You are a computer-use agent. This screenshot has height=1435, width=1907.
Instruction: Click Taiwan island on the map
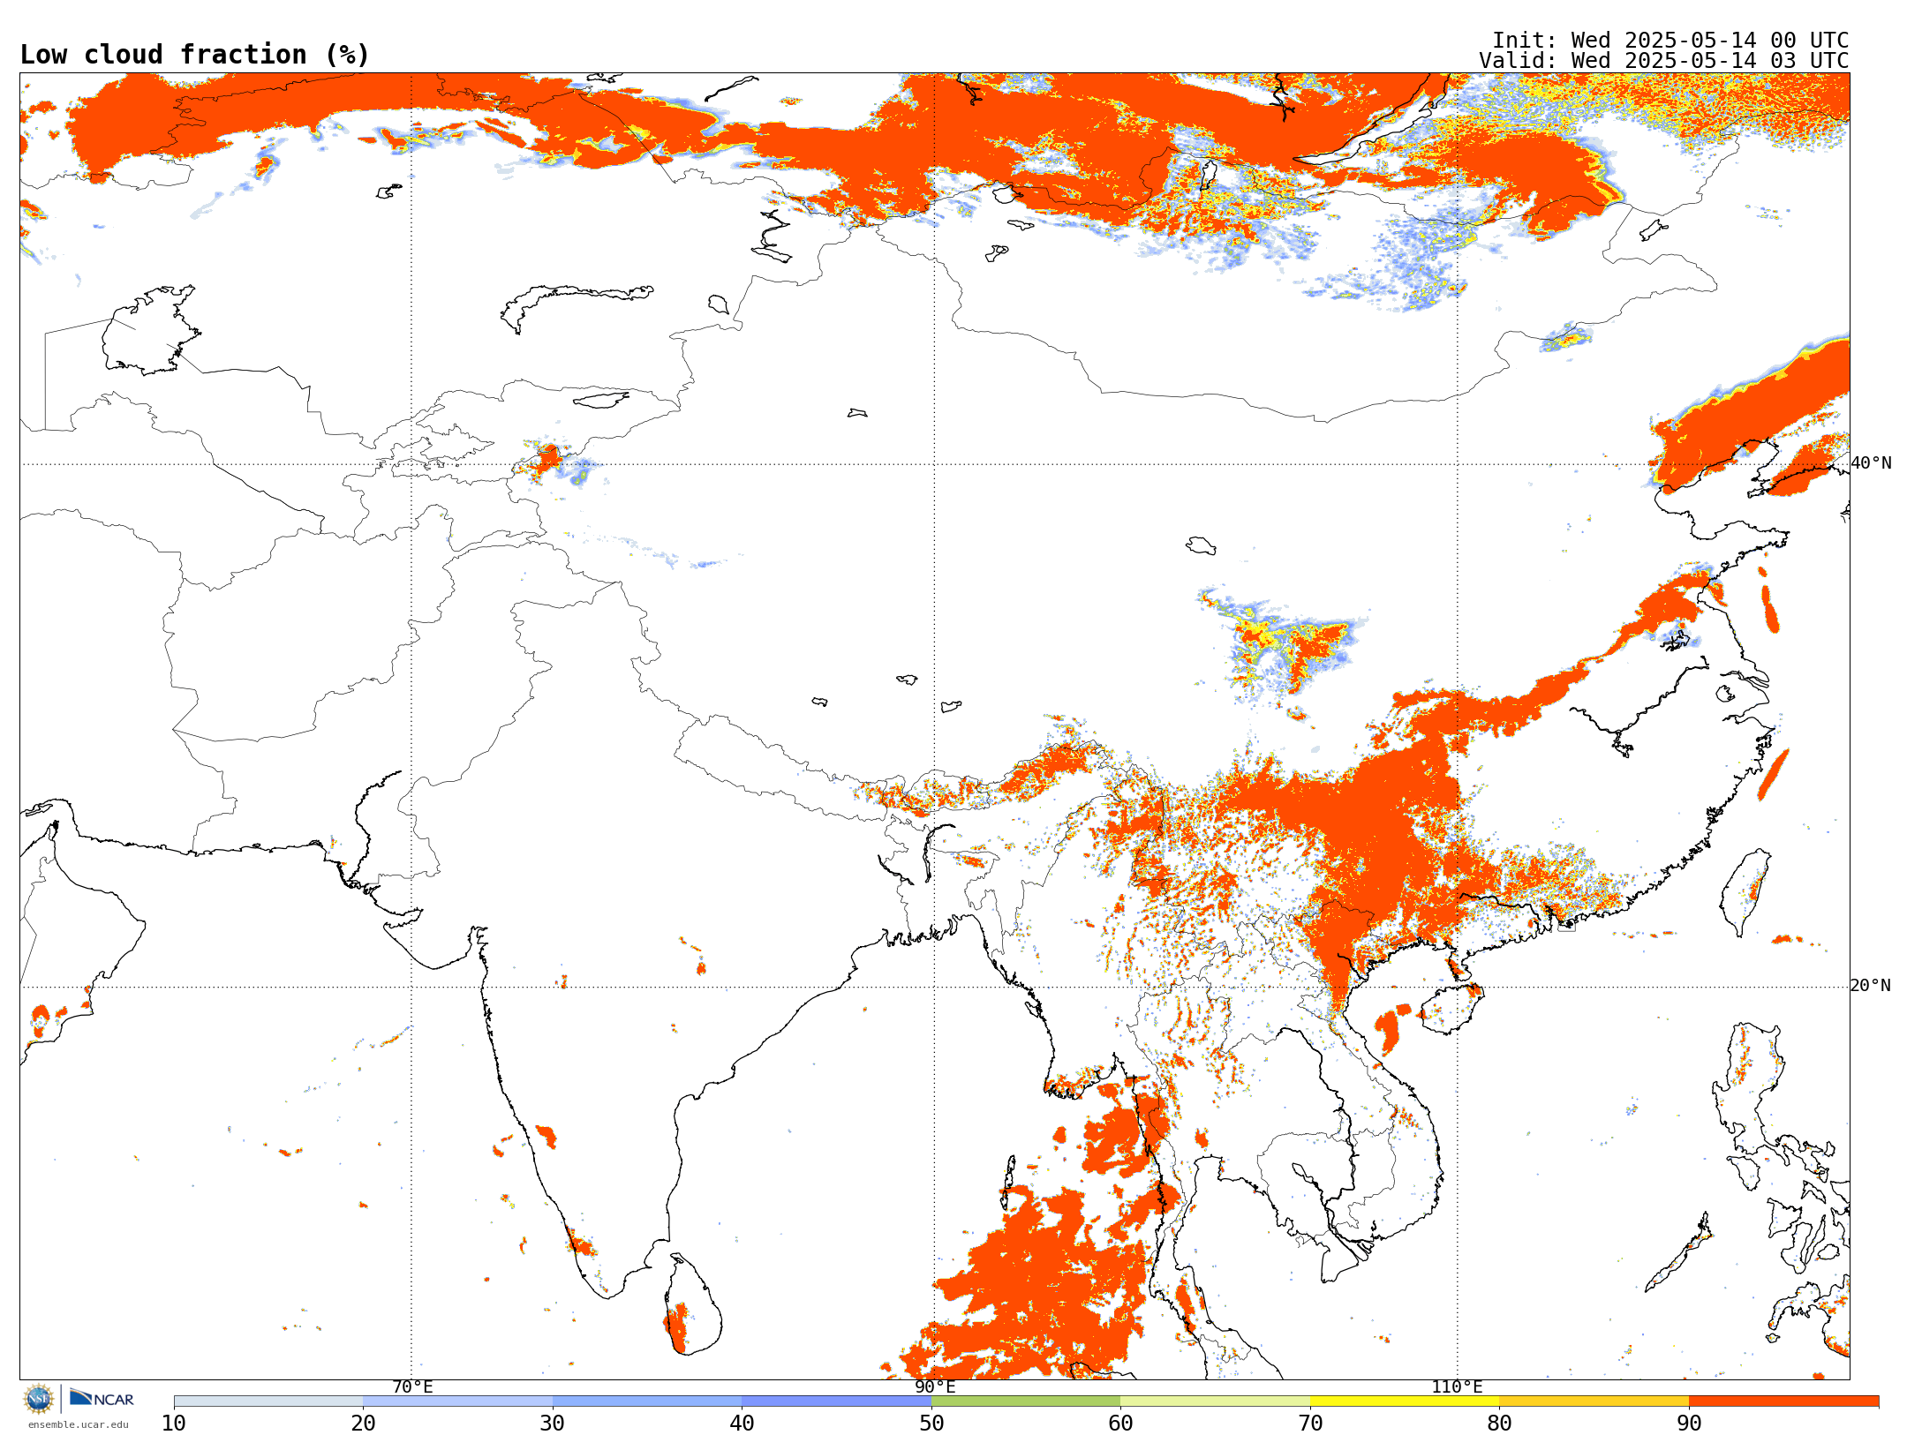(x=1745, y=891)
